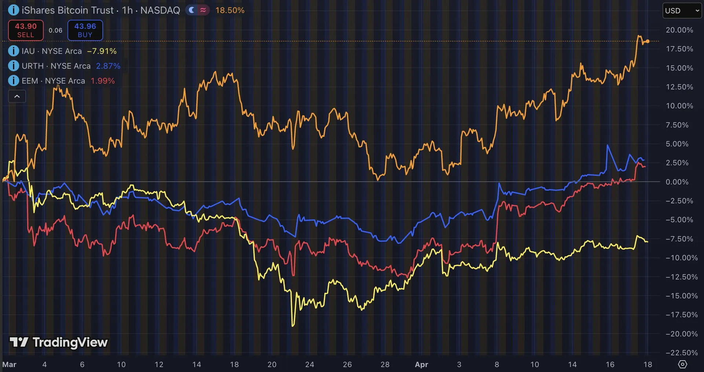
Task: Open info icon next to URTH
Action: pos(14,66)
